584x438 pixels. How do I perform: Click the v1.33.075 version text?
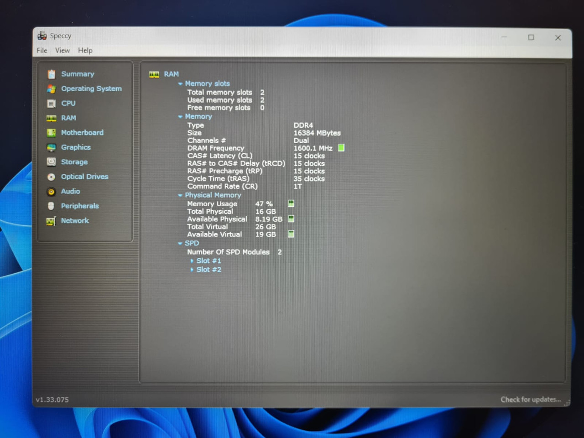pos(52,400)
